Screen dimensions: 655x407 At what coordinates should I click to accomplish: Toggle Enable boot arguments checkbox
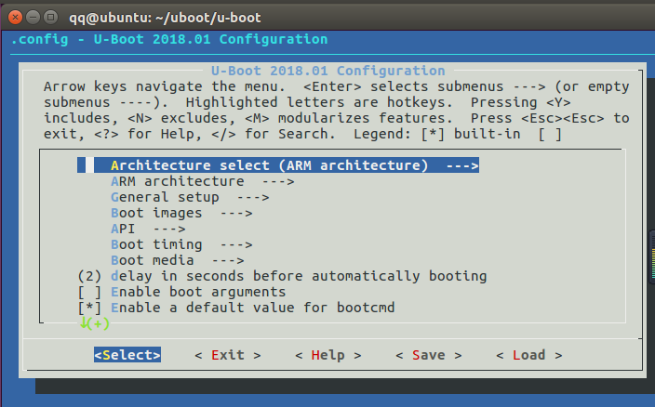[x=181, y=292]
